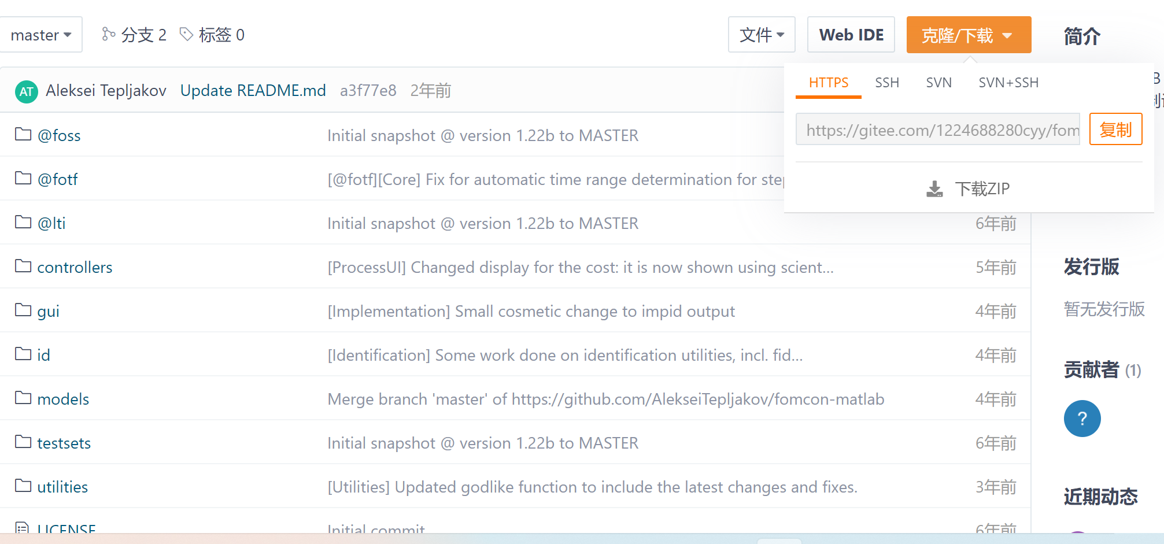The height and width of the screenshot is (544, 1164).
Task: Click the 复制 copy button
Action: (x=1115, y=129)
